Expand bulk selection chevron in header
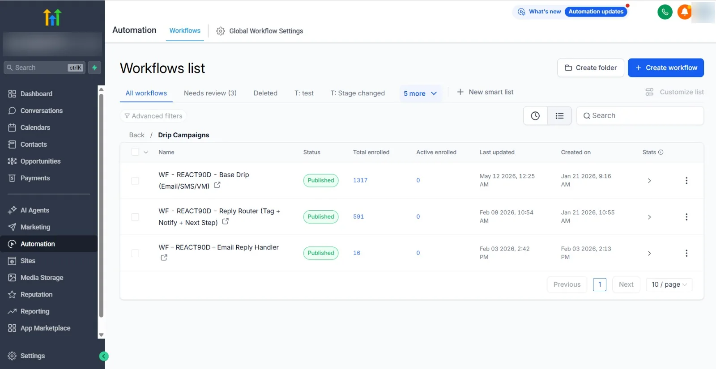The image size is (716, 369). 146,153
